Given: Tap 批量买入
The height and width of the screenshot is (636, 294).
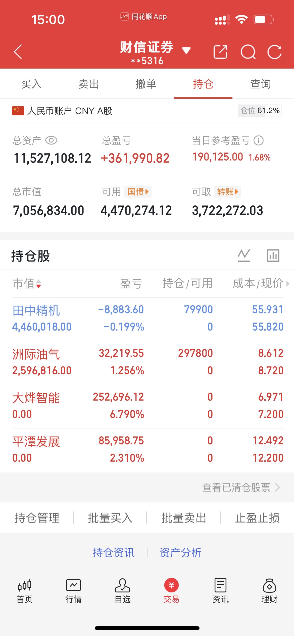Looking at the screenshot, I should pos(110,518).
